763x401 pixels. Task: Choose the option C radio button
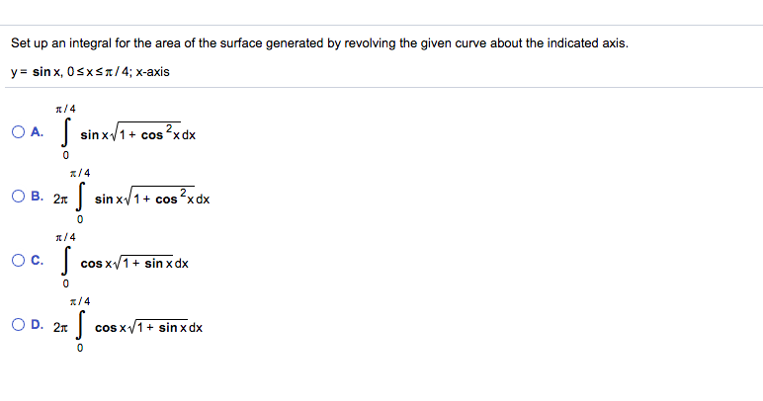[19, 263]
